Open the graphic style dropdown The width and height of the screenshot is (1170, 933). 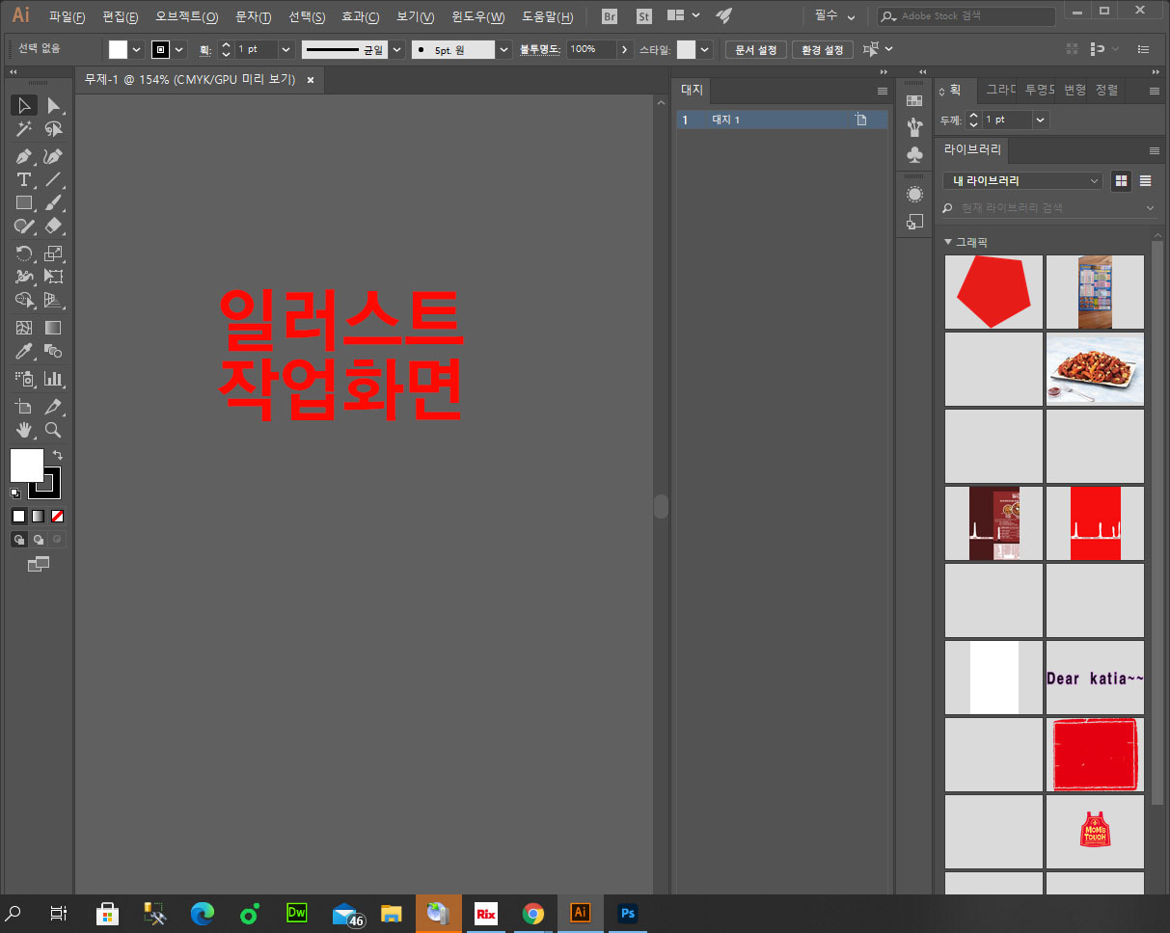point(705,49)
